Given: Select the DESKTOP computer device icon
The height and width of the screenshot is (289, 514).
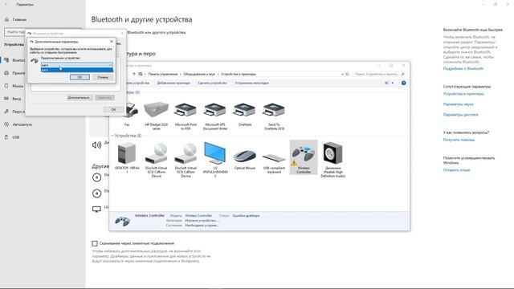Looking at the screenshot, I should (127, 153).
